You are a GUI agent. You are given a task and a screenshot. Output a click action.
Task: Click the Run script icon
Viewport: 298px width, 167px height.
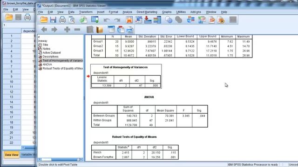221,19
